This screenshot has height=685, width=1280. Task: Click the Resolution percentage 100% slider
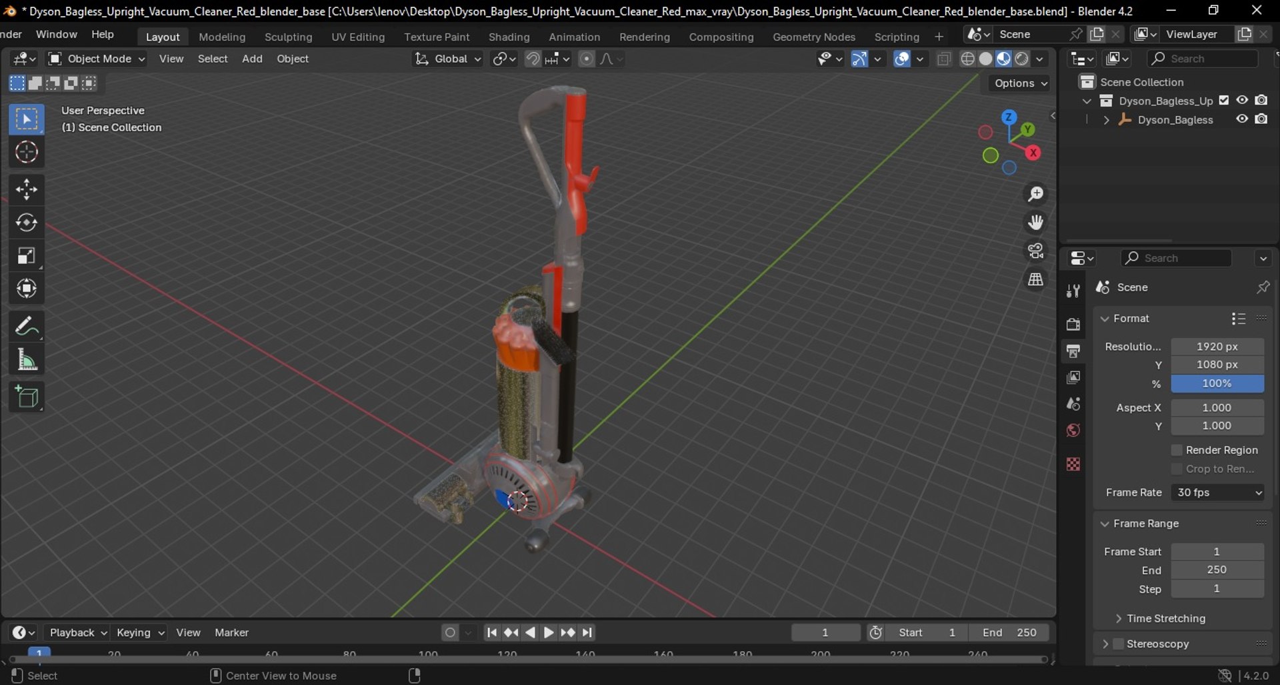coord(1217,383)
